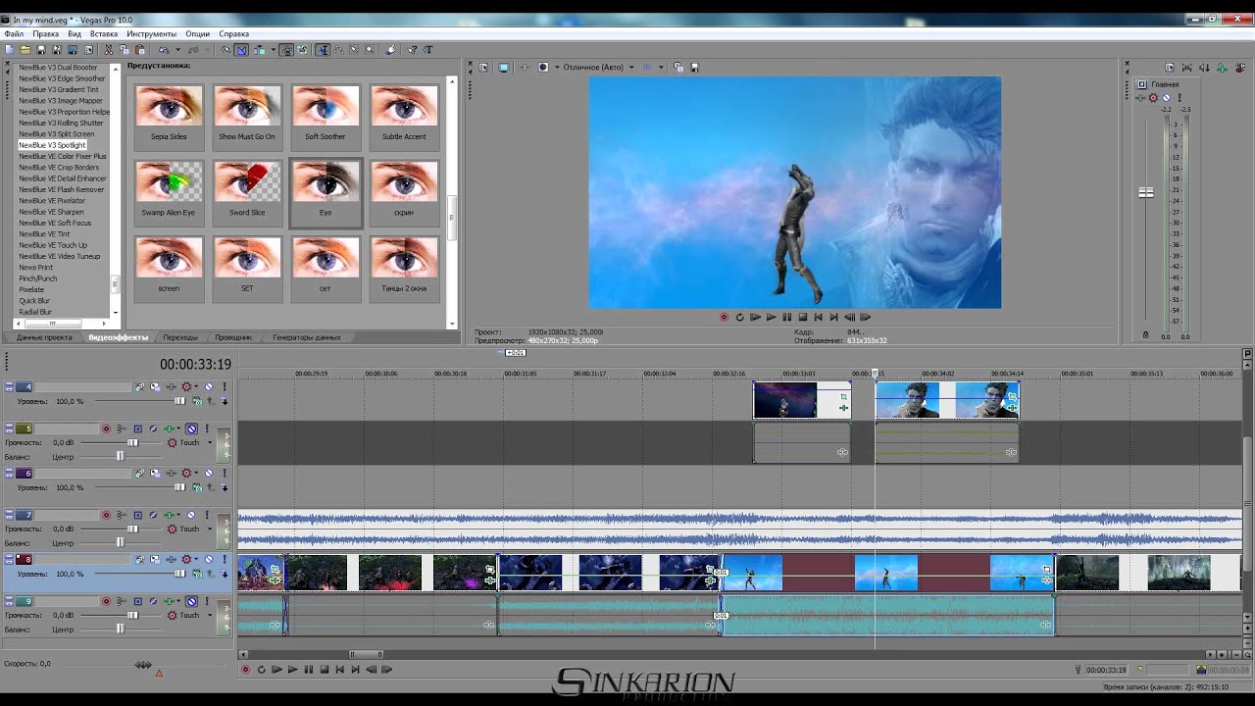
Task: Open the Правка menu
Action: (x=45, y=33)
